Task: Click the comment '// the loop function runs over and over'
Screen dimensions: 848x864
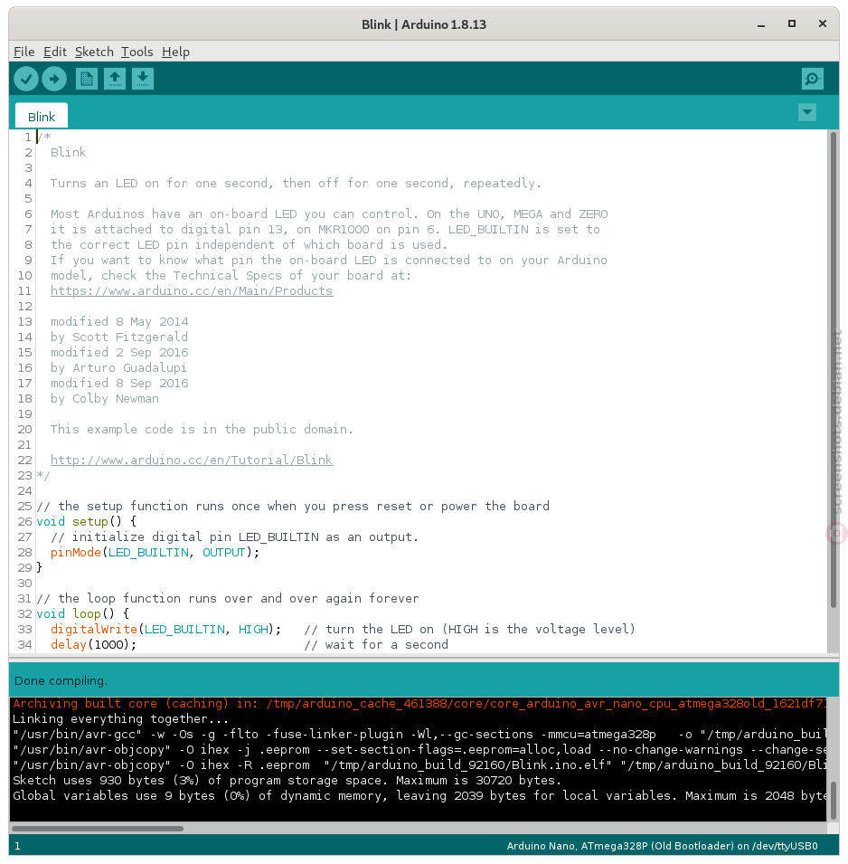Action: (228, 598)
